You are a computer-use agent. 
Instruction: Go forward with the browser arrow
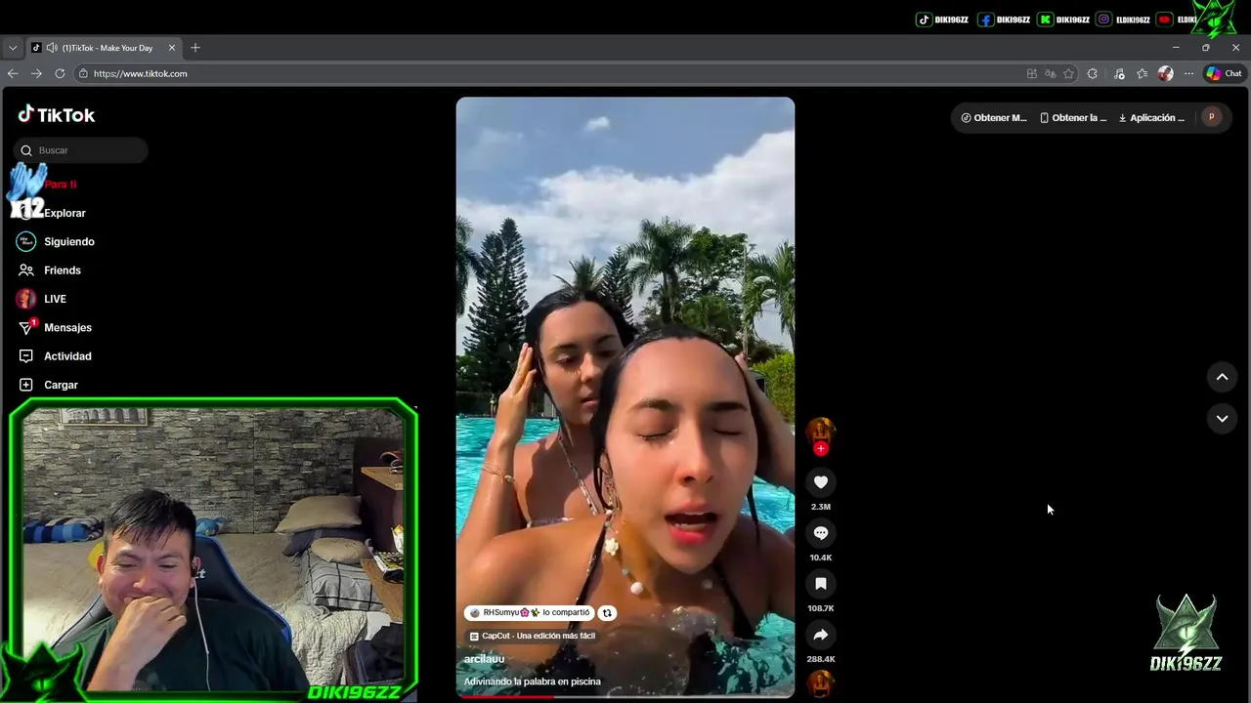tap(36, 73)
